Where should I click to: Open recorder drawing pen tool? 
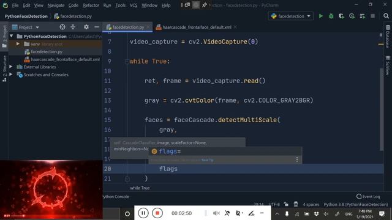tap(251, 213)
